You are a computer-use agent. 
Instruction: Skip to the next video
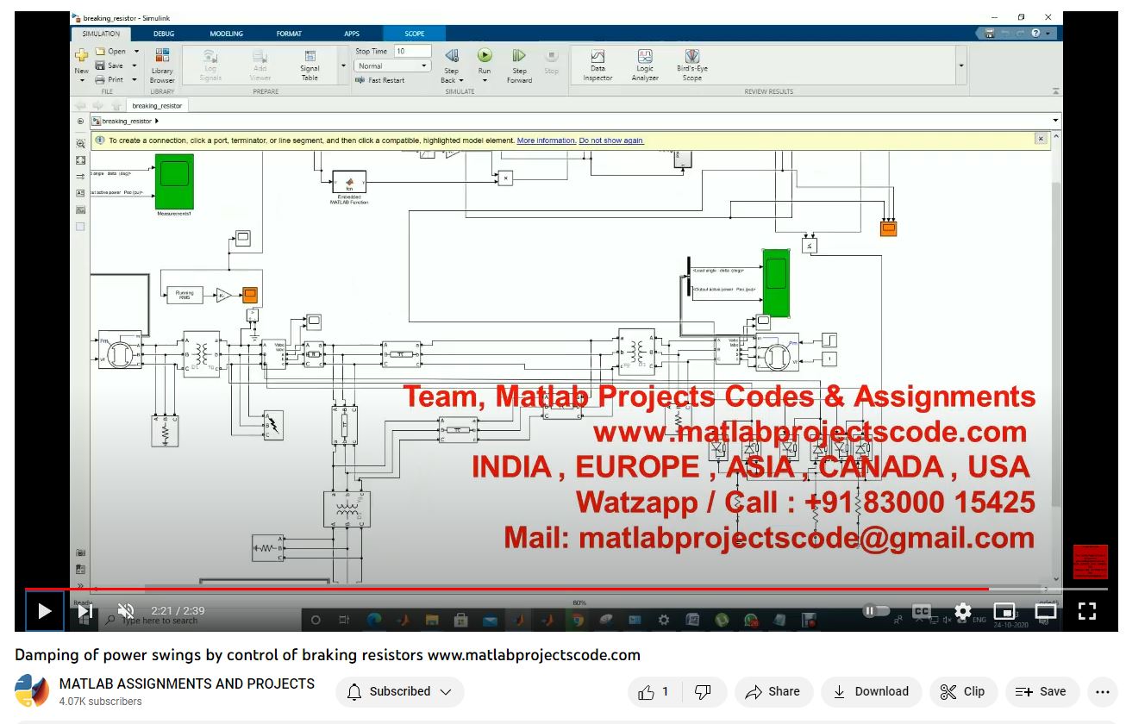click(x=85, y=611)
